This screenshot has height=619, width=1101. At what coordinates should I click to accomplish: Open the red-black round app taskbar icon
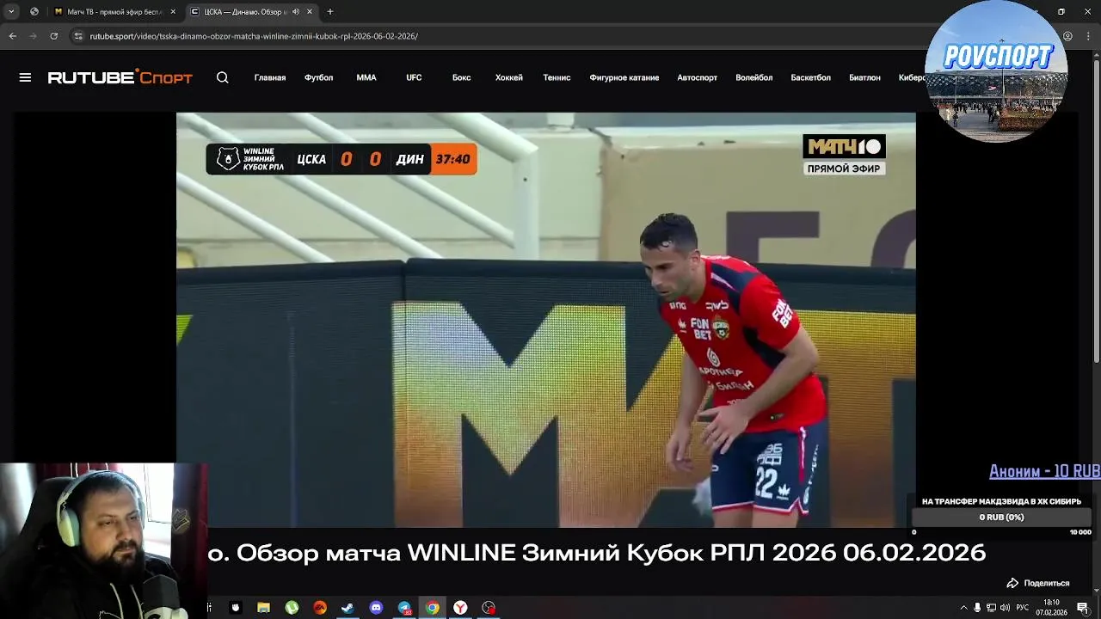coord(489,608)
